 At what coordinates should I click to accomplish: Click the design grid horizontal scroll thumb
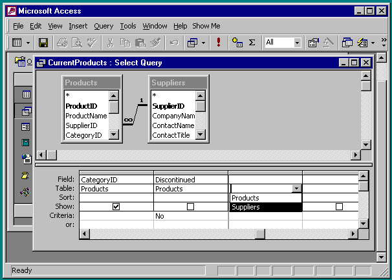pos(260,234)
